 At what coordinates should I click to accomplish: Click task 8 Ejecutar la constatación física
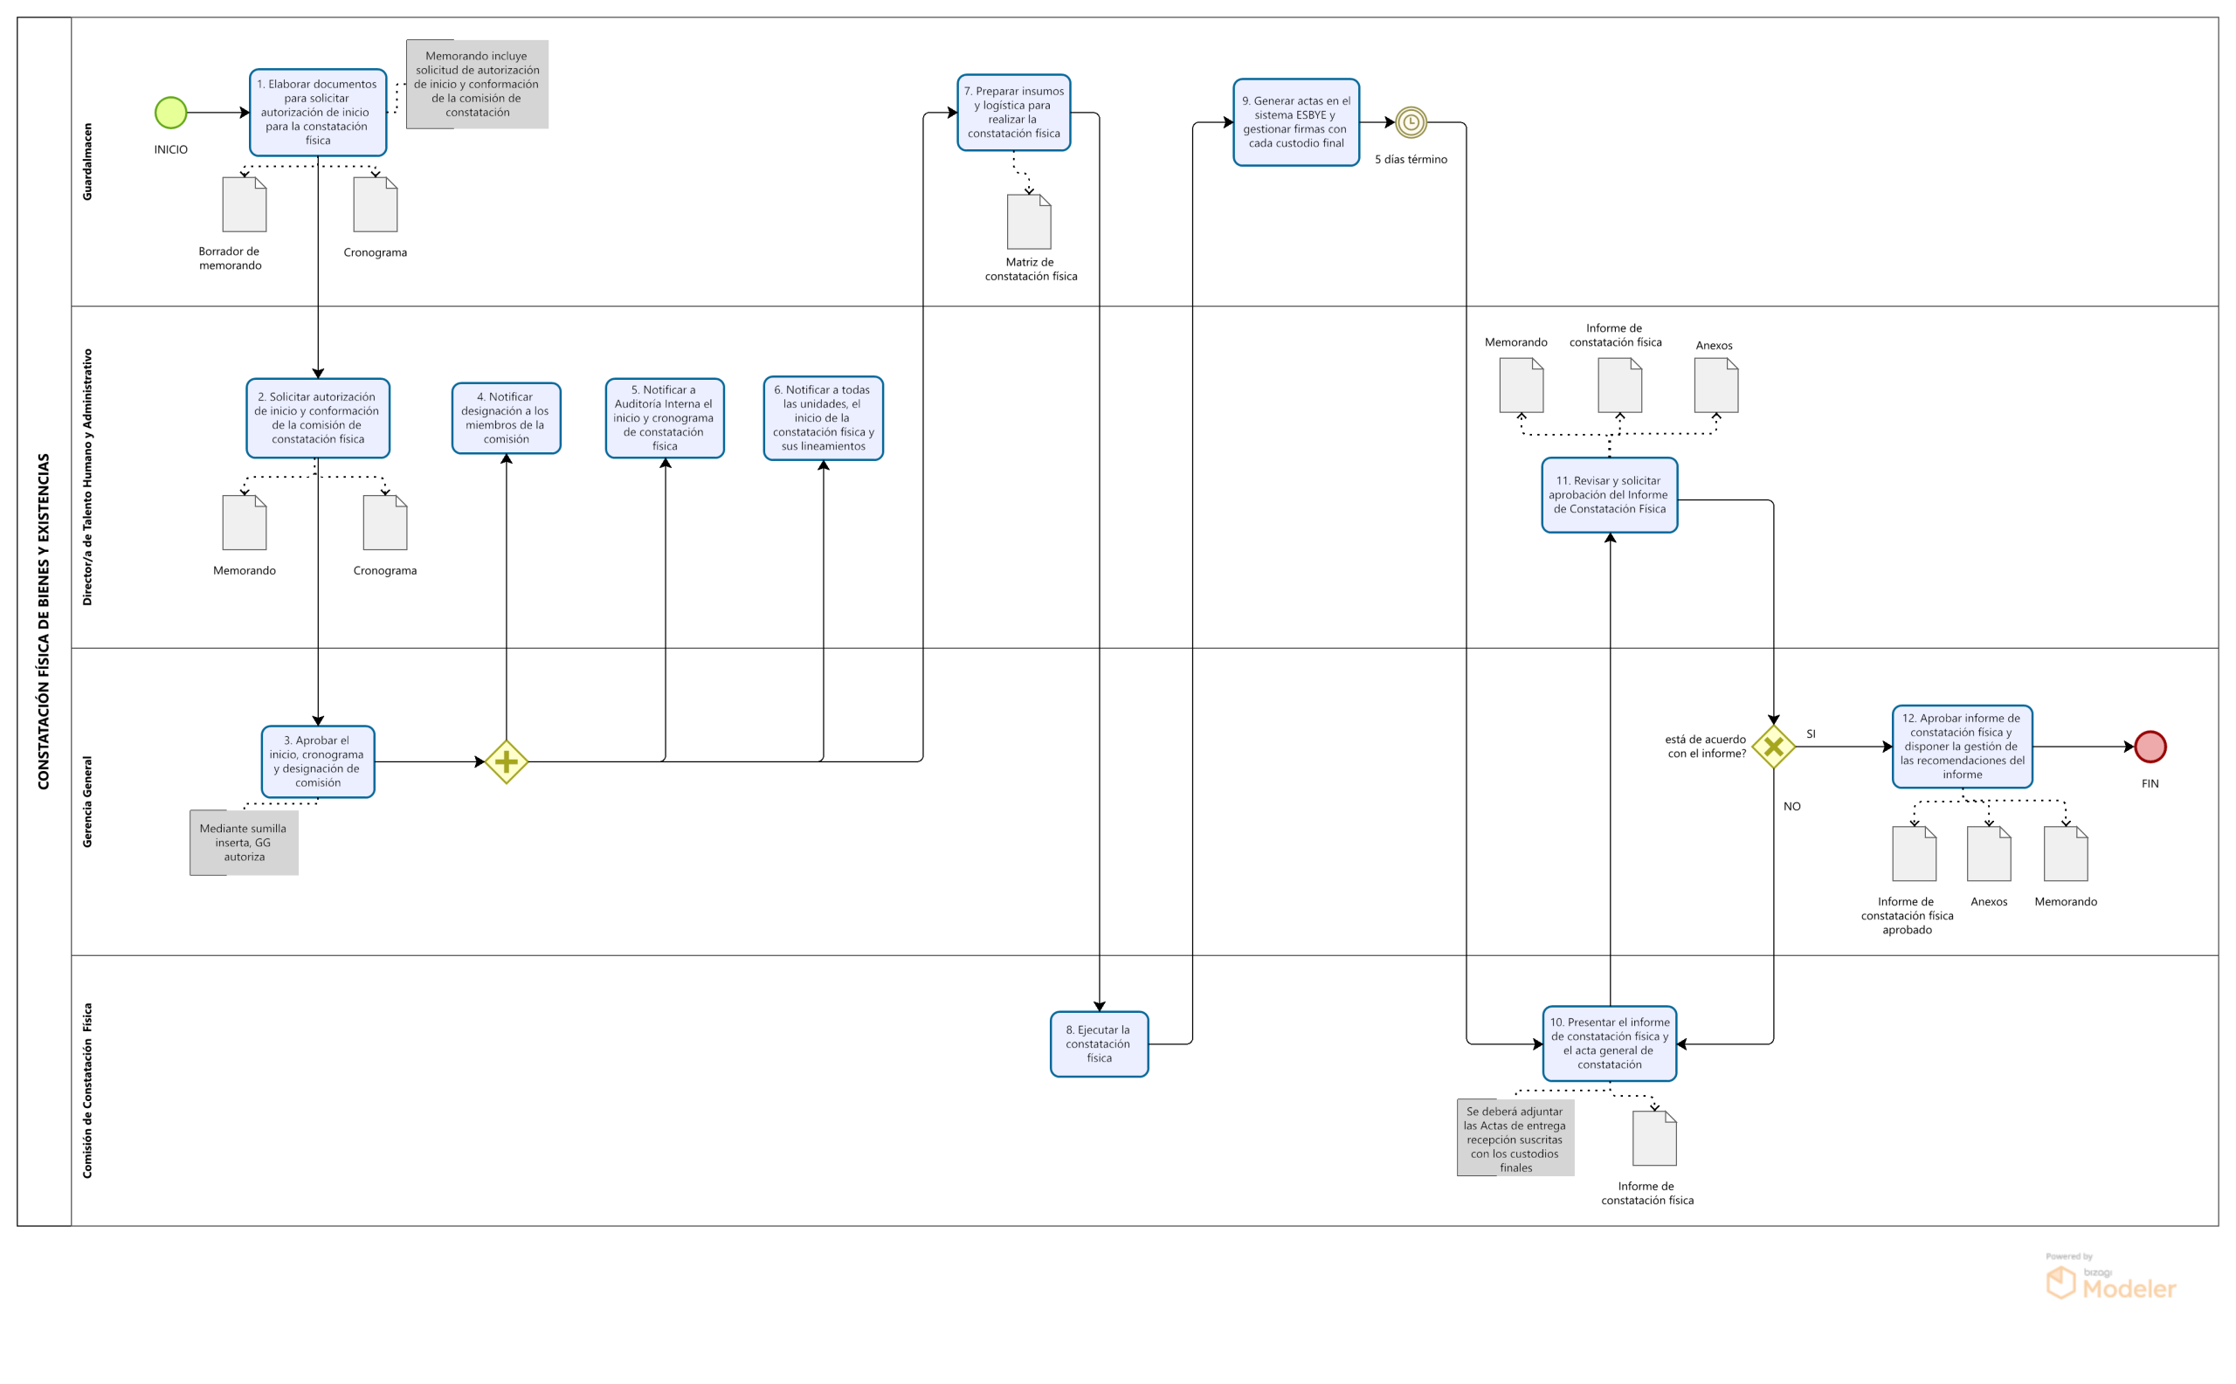point(1098,1043)
